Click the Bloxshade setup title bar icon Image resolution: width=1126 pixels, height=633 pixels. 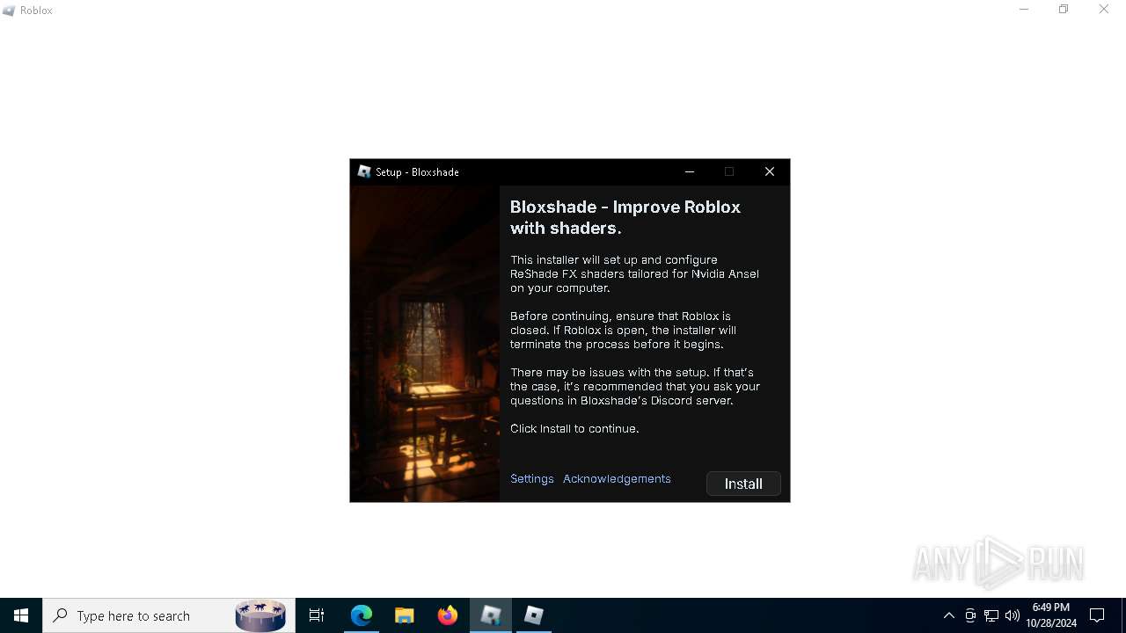(x=364, y=171)
